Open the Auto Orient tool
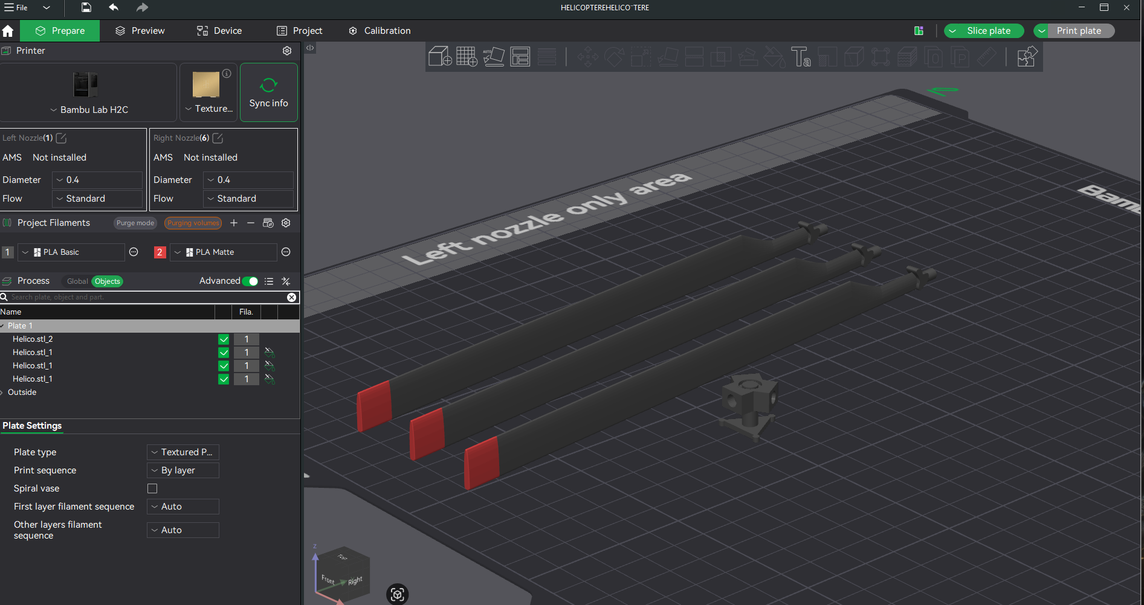The height and width of the screenshot is (605, 1144). pyautogui.click(x=494, y=57)
